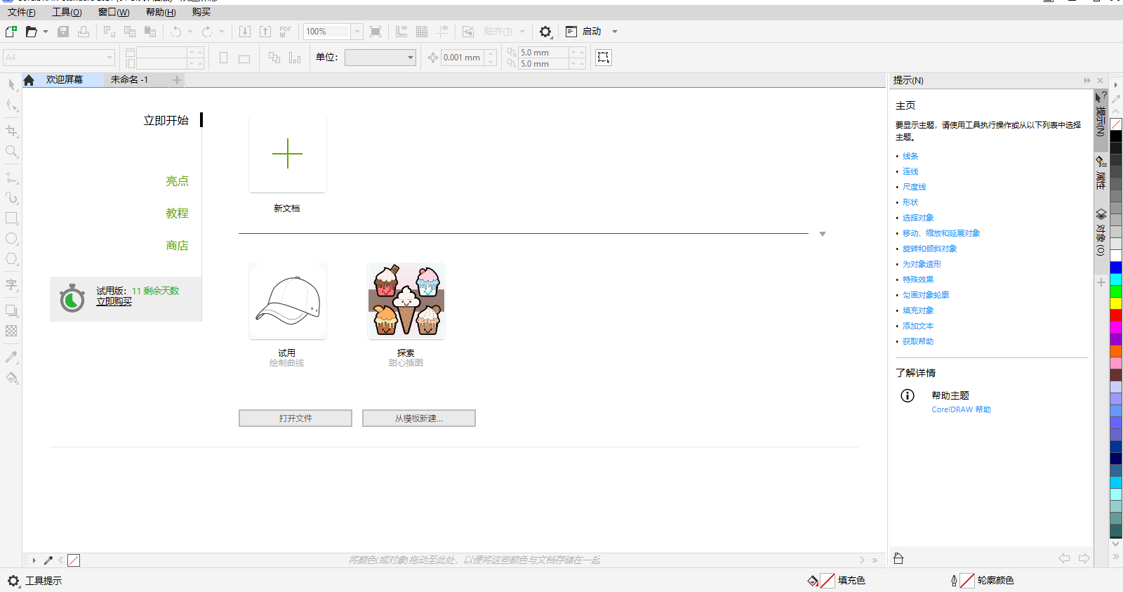1123x592 pixels.
Task: Click the 立即购买 link
Action: tap(114, 301)
